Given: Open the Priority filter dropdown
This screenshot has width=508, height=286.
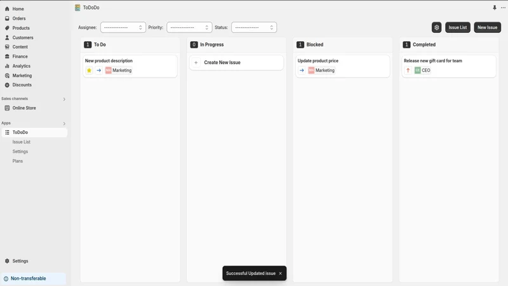Looking at the screenshot, I should click(x=189, y=27).
